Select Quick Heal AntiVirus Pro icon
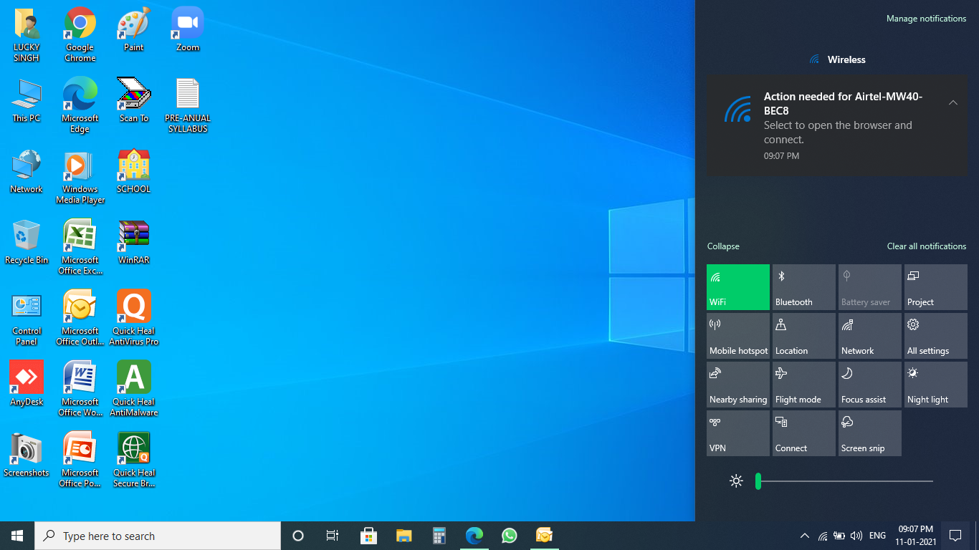The height and width of the screenshot is (550, 979). point(134,318)
